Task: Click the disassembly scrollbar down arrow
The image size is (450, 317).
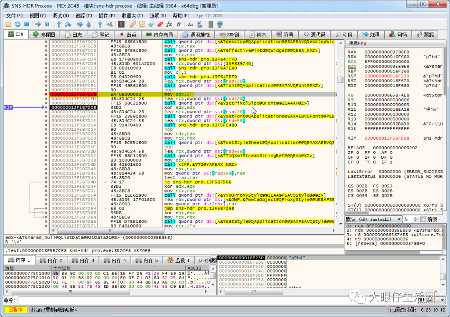Action: 341,224
